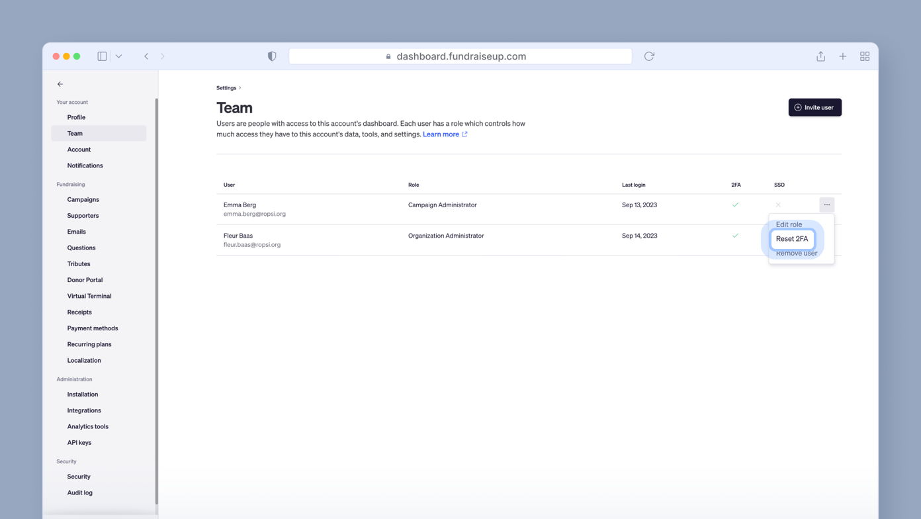Viewport: 921px width, 519px height.
Task: Open the share icon in the toolbar
Action: (x=820, y=56)
